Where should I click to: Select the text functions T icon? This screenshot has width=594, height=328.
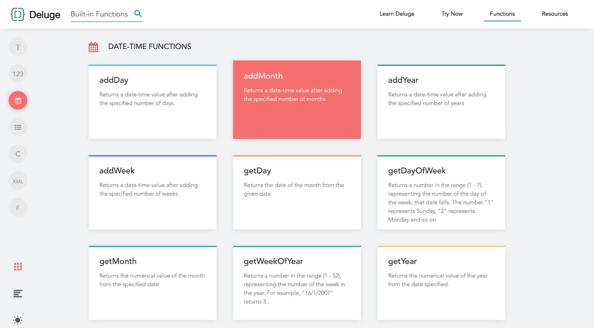[18, 47]
